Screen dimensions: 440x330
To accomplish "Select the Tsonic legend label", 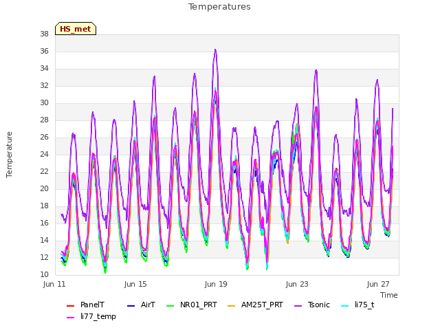I will 319,305.
